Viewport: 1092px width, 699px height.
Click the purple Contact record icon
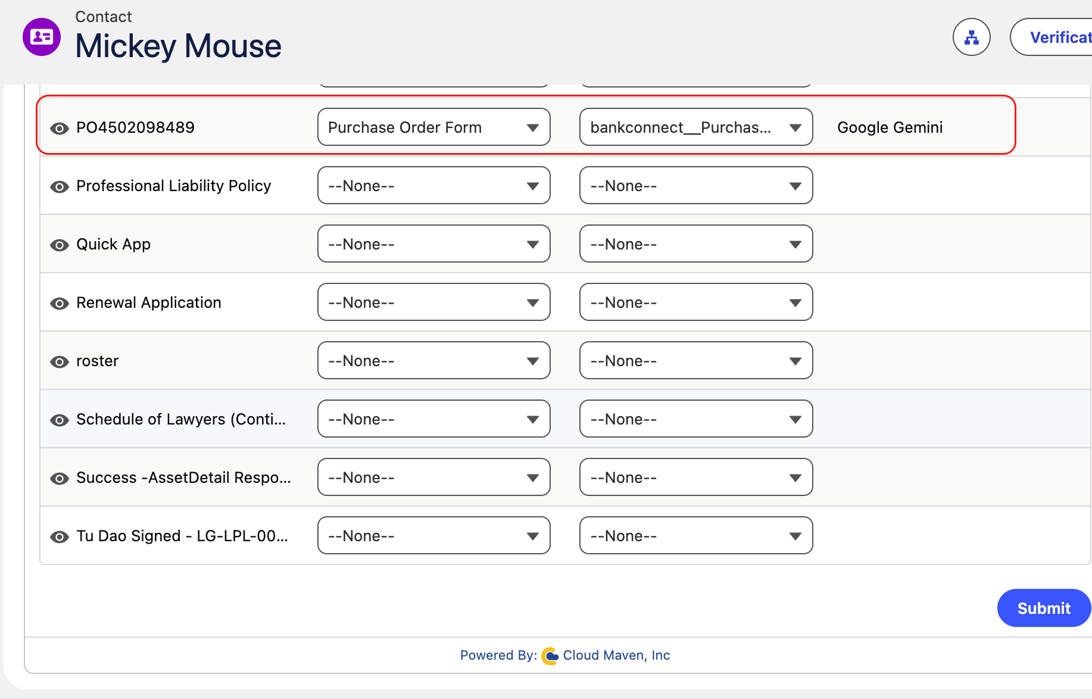tap(42, 37)
